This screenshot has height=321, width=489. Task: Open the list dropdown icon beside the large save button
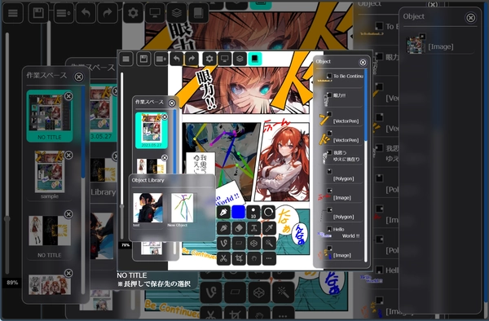tap(64, 13)
